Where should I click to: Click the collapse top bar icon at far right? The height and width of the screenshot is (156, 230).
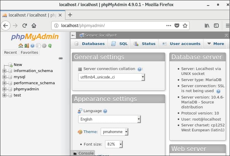click(226, 35)
